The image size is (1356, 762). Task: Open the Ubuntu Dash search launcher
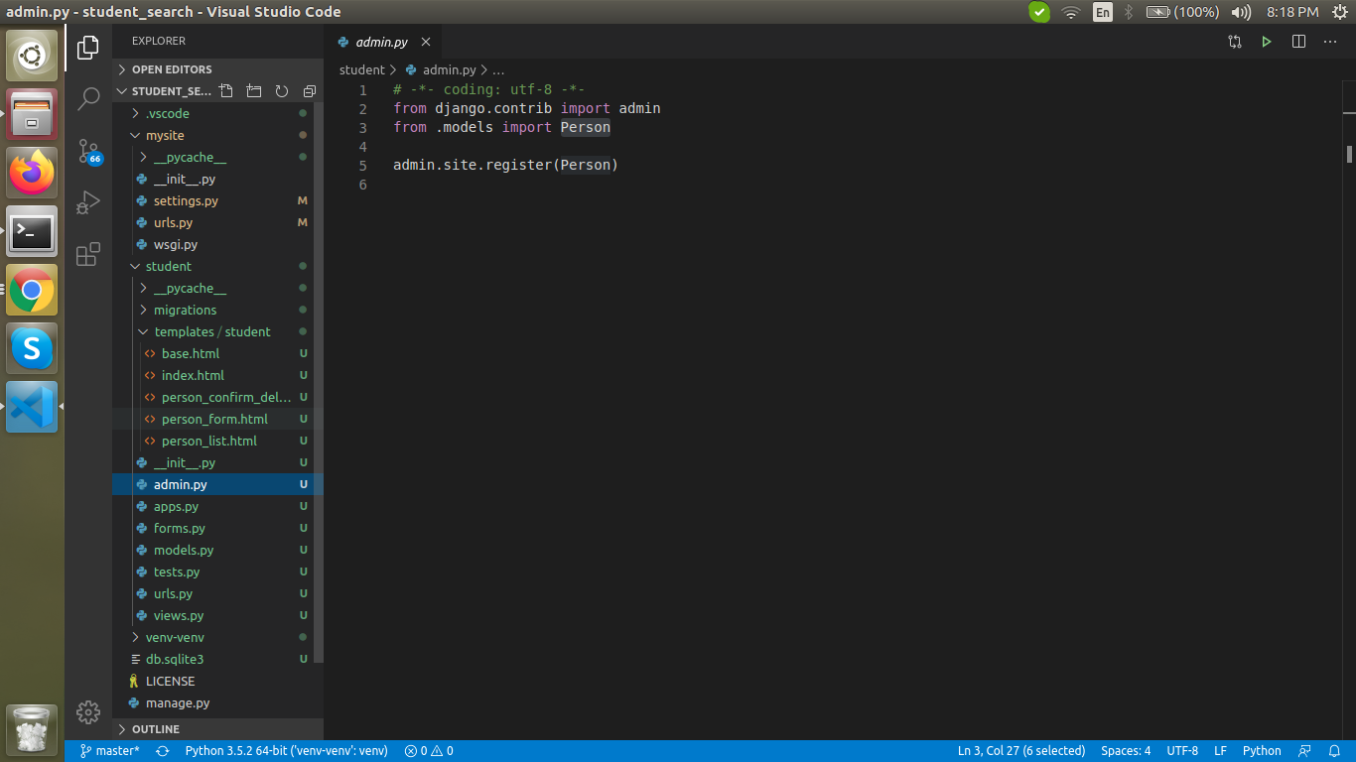tap(32, 56)
